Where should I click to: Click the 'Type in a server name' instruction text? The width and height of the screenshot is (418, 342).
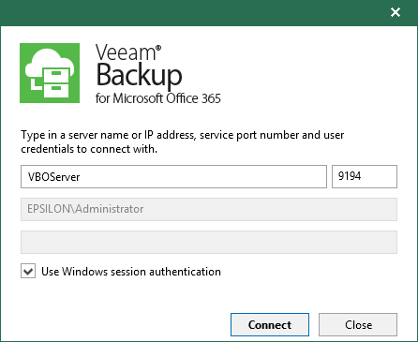pyautogui.click(x=183, y=141)
